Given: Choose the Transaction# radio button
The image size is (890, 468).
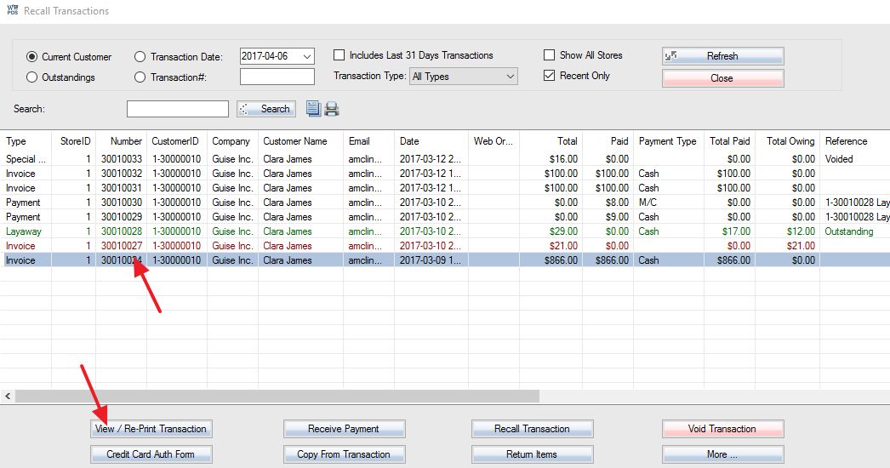Looking at the screenshot, I should [x=140, y=77].
